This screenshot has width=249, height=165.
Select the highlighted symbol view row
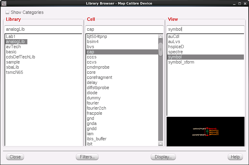[205, 57]
